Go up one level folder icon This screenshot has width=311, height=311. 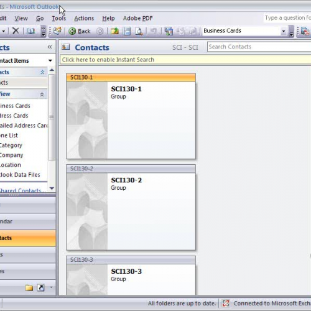tap(114, 31)
